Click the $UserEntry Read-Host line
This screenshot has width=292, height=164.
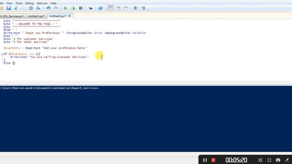point(45,48)
